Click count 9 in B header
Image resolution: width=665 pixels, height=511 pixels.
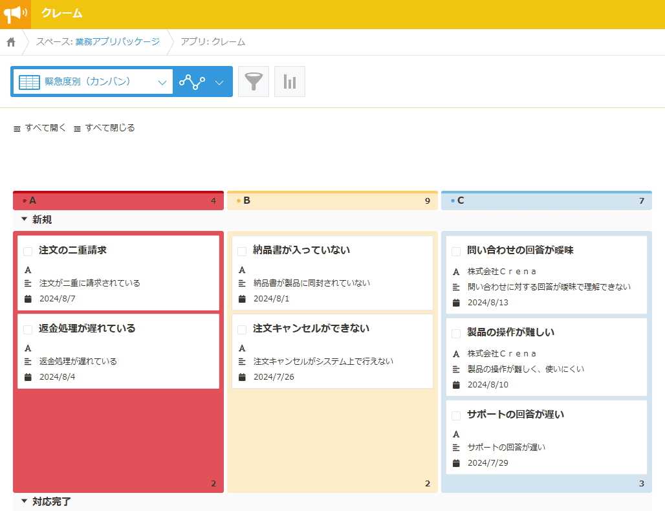(x=428, y=201)
